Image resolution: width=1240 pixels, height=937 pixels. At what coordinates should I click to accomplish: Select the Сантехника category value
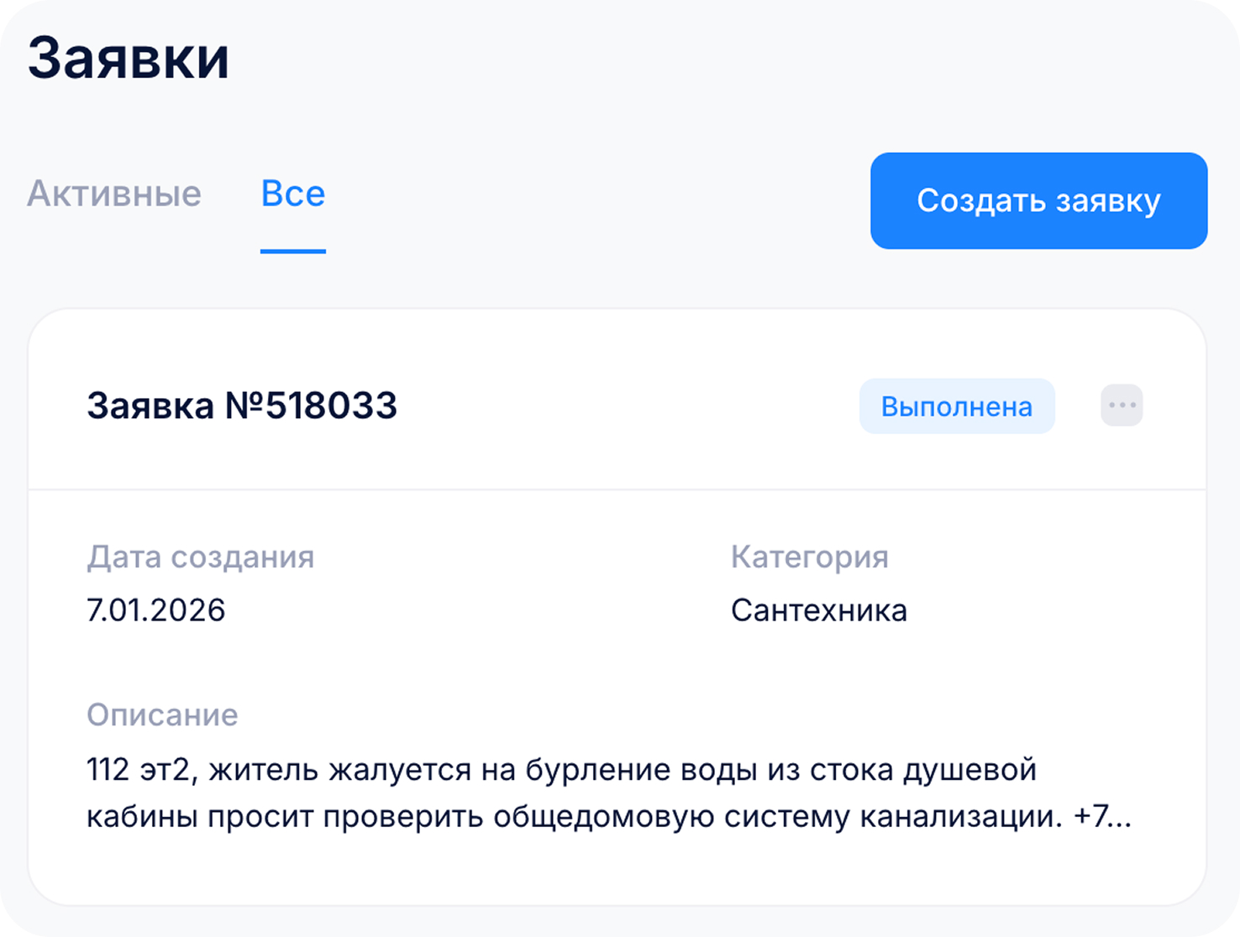tap(818, 610)
